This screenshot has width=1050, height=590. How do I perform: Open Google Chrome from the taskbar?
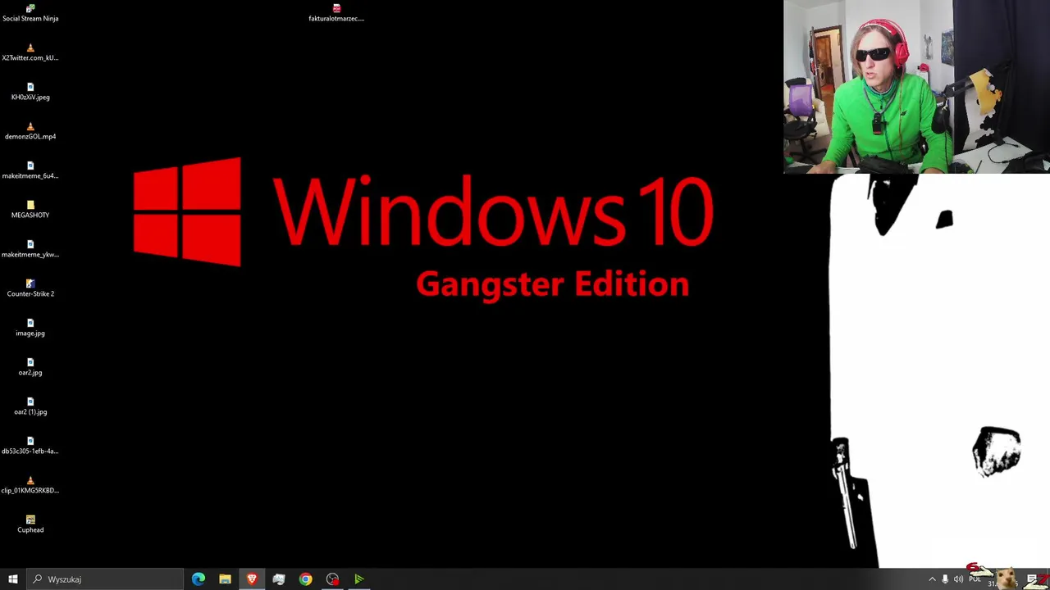pyautogui.click(x=305, y=579)
